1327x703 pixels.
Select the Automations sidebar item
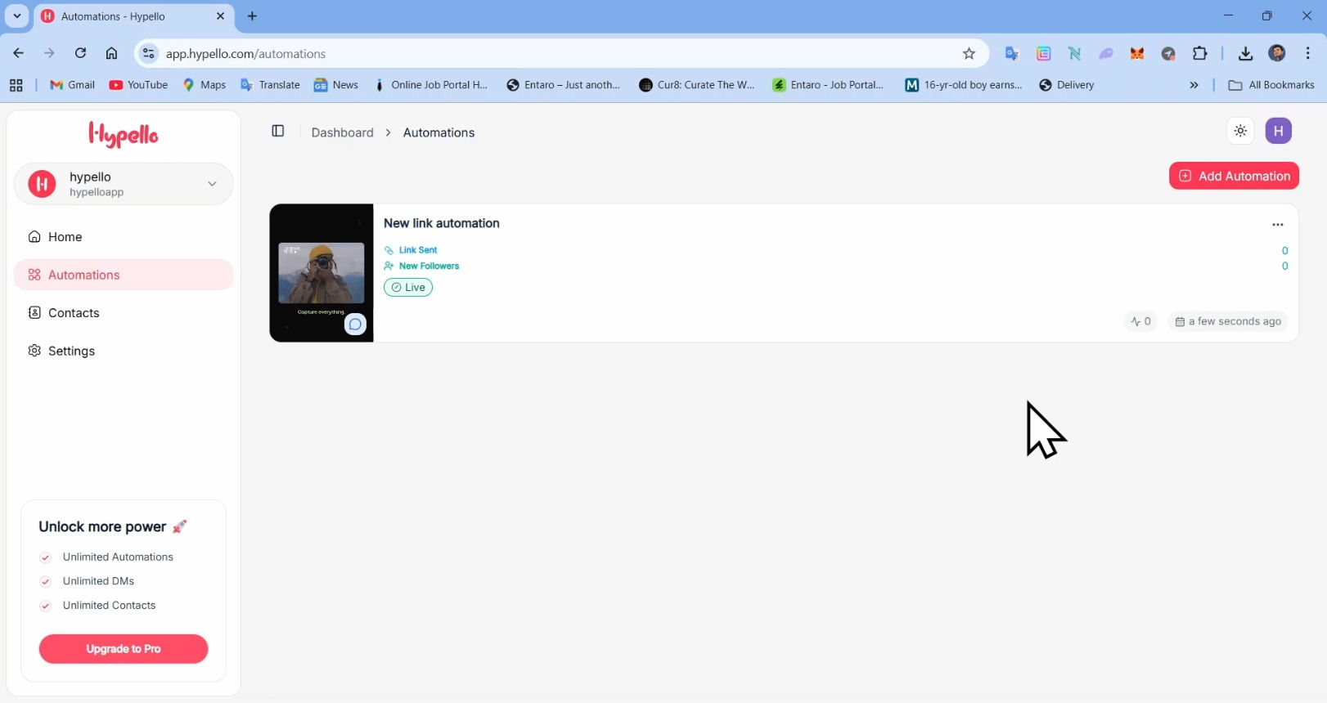84,275
